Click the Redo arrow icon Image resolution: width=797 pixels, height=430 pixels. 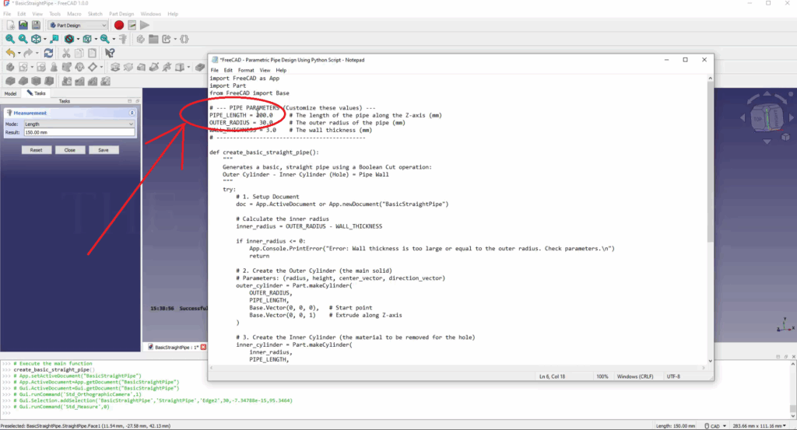(x=28, y=53)
